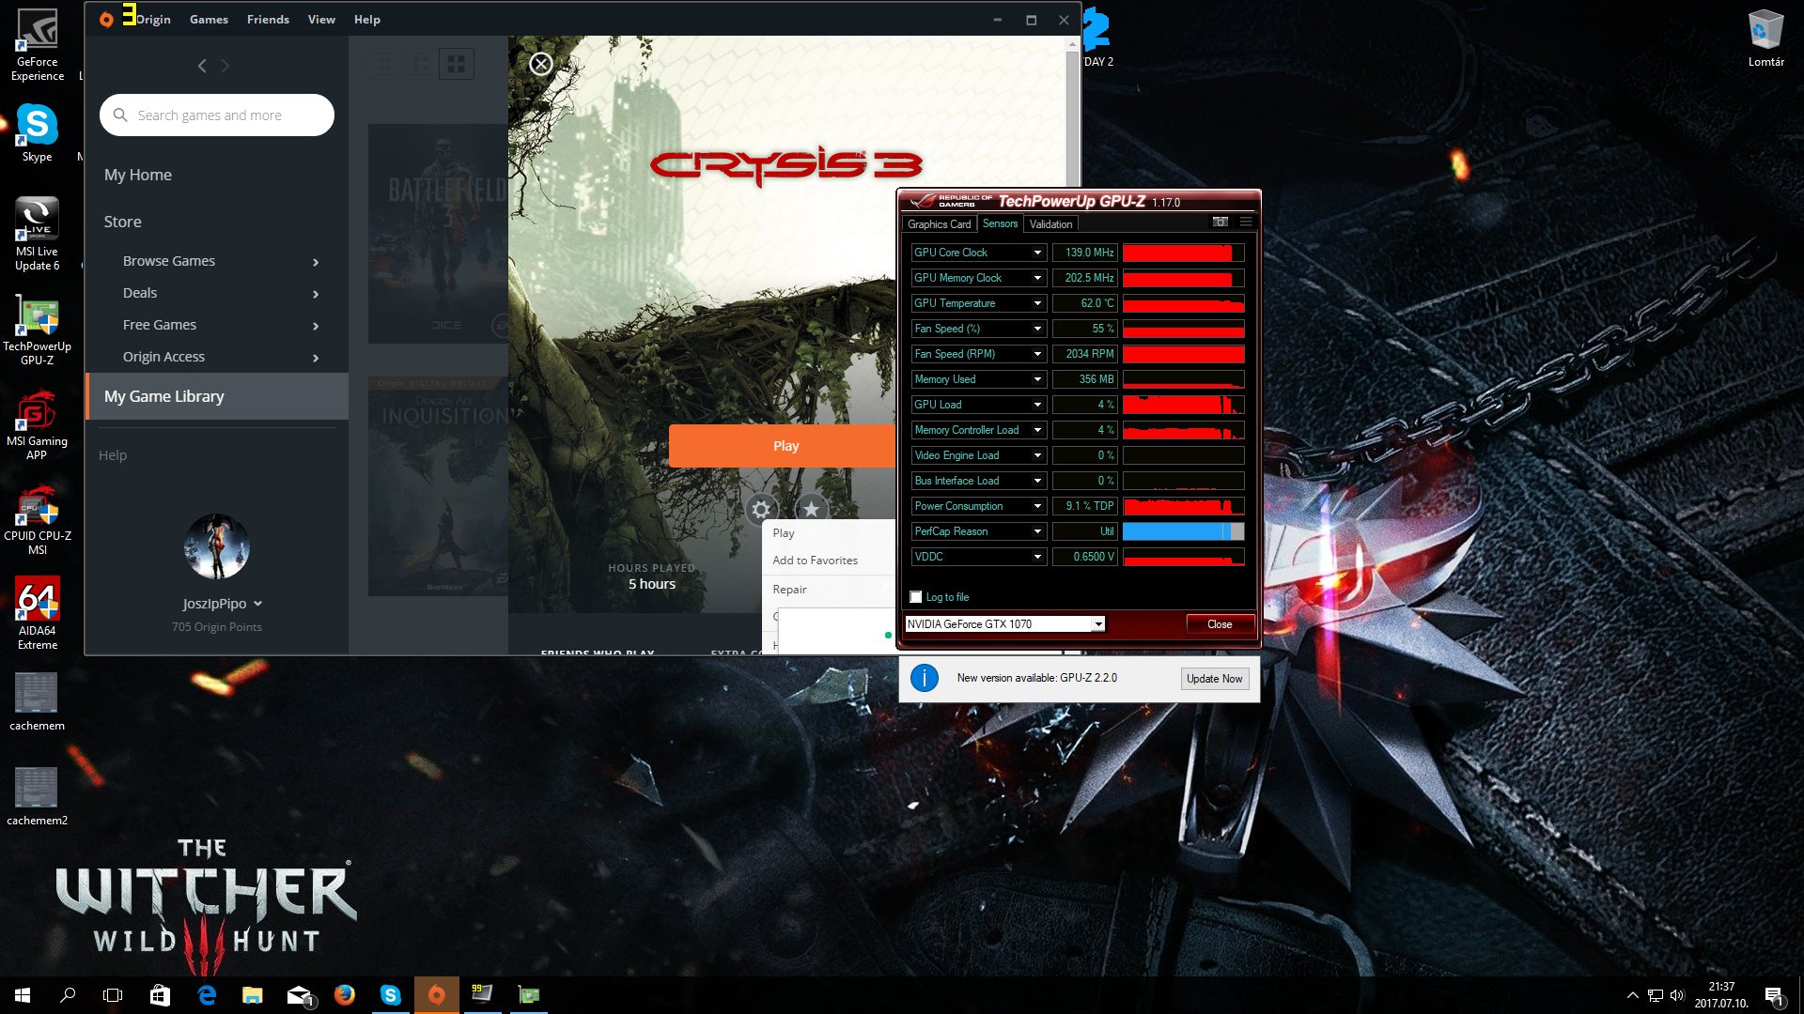Click Help link in Origin sidebar

tap(113, 455)
